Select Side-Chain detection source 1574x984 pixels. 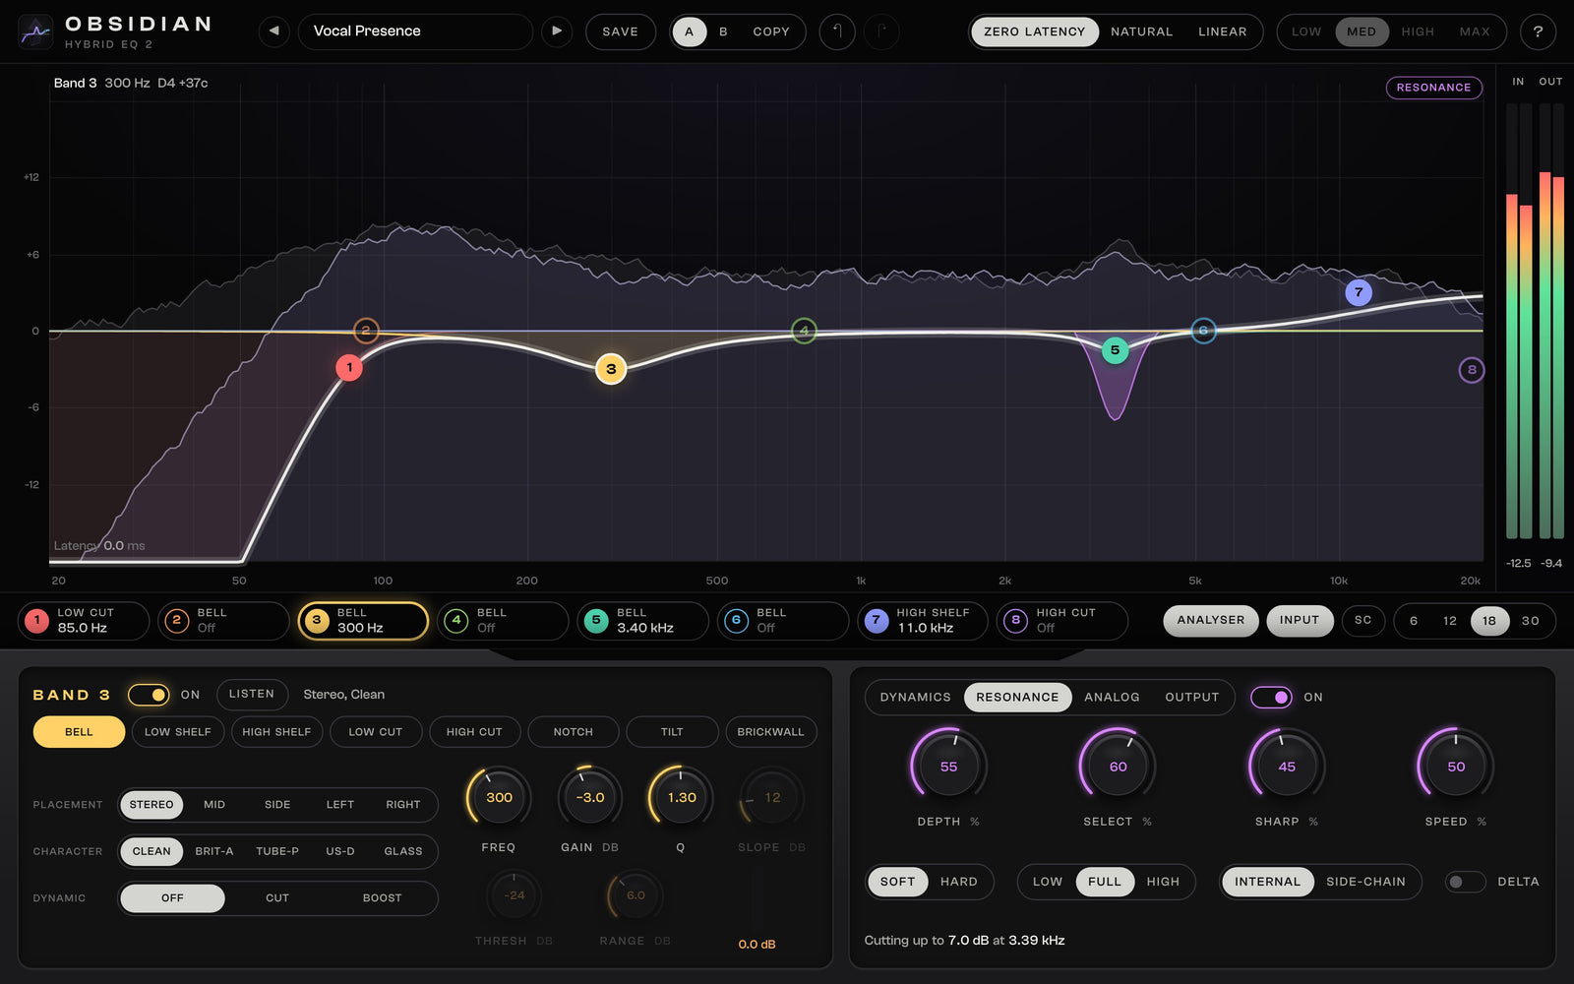[1365, 882]
